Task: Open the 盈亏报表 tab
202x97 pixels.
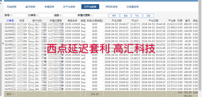Action: point(30,7)
